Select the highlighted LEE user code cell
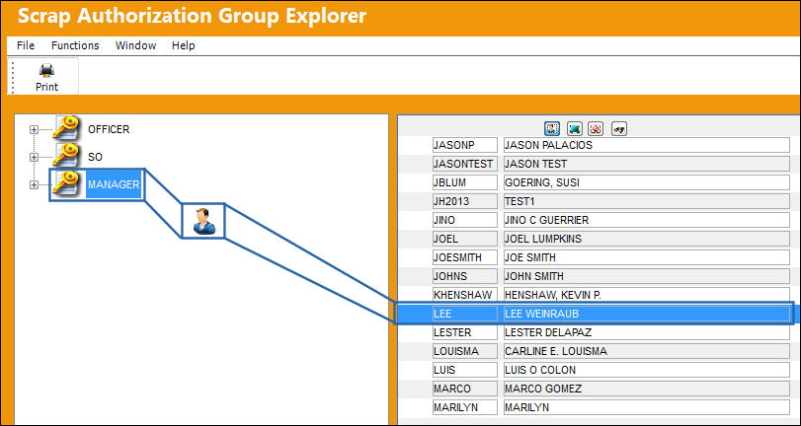Image resolution: width=801 pixels, height=426 pixels. [x=465, y=314]
